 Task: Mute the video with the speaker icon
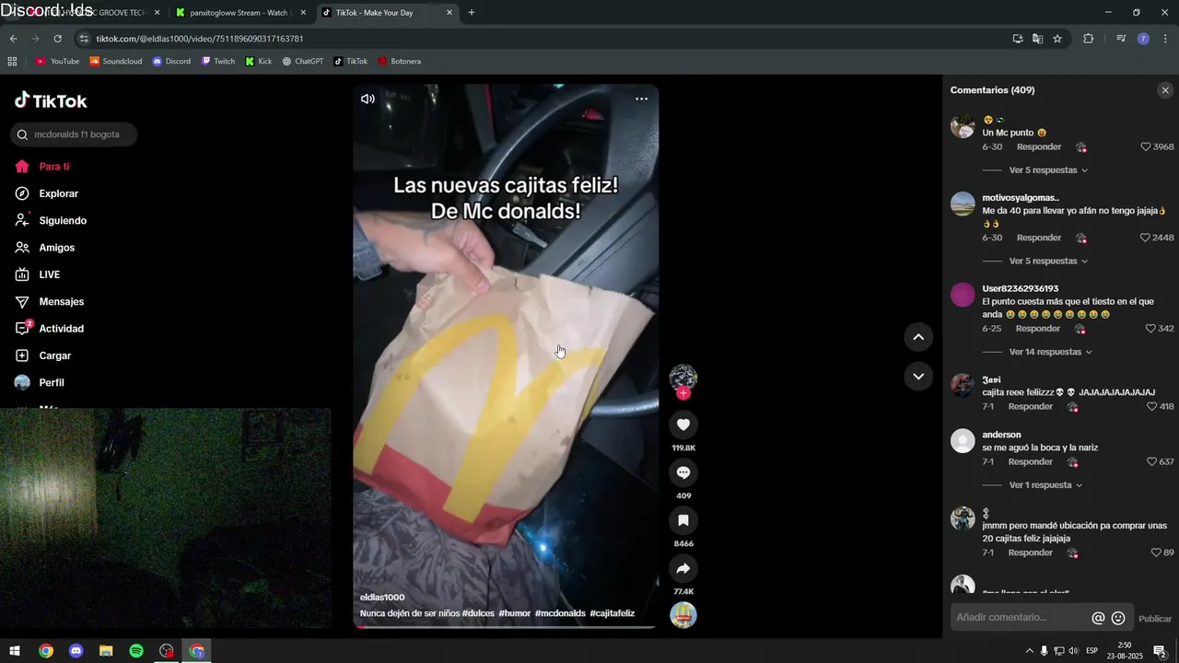click(368, 99)
